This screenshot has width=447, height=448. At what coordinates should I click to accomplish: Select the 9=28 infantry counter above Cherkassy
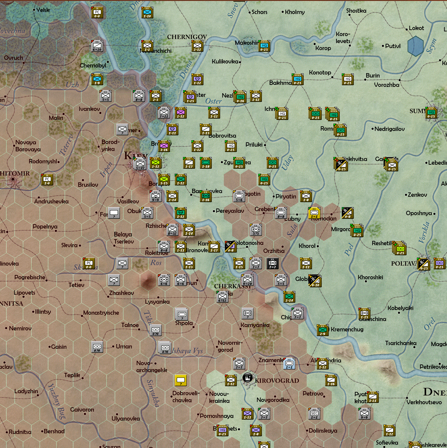pyautogui.click(x=248, y=280)
